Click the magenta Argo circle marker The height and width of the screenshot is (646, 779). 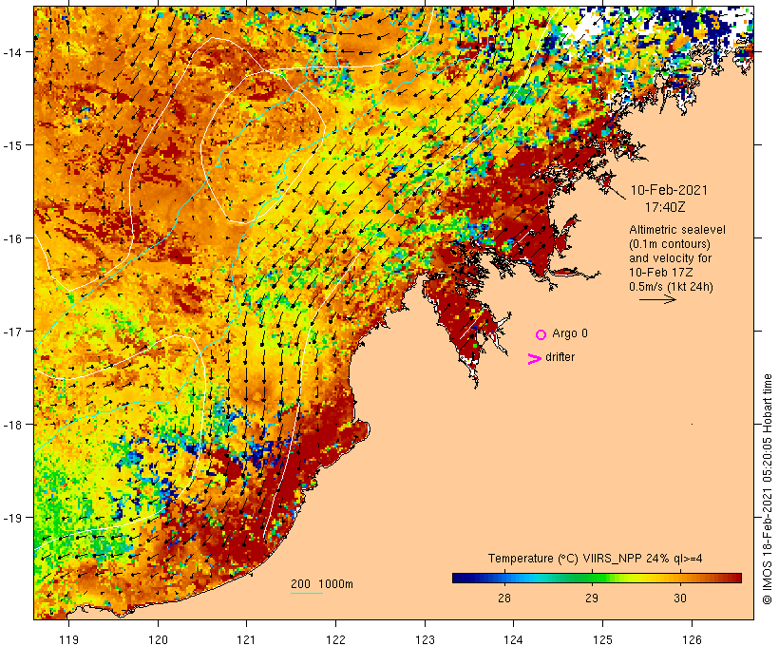click(x=541, y=334)
